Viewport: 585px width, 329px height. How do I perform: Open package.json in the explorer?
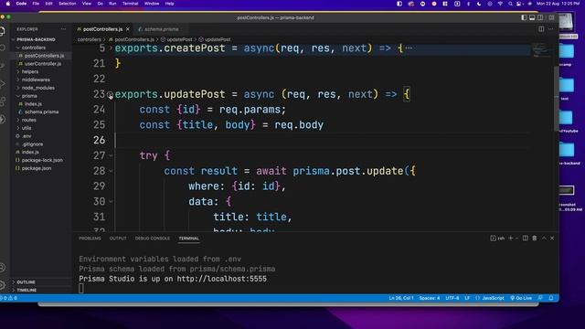tap(37, 168)
